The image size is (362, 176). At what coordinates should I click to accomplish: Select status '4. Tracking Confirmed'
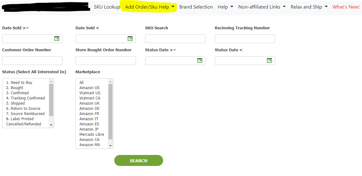[26, 98]
